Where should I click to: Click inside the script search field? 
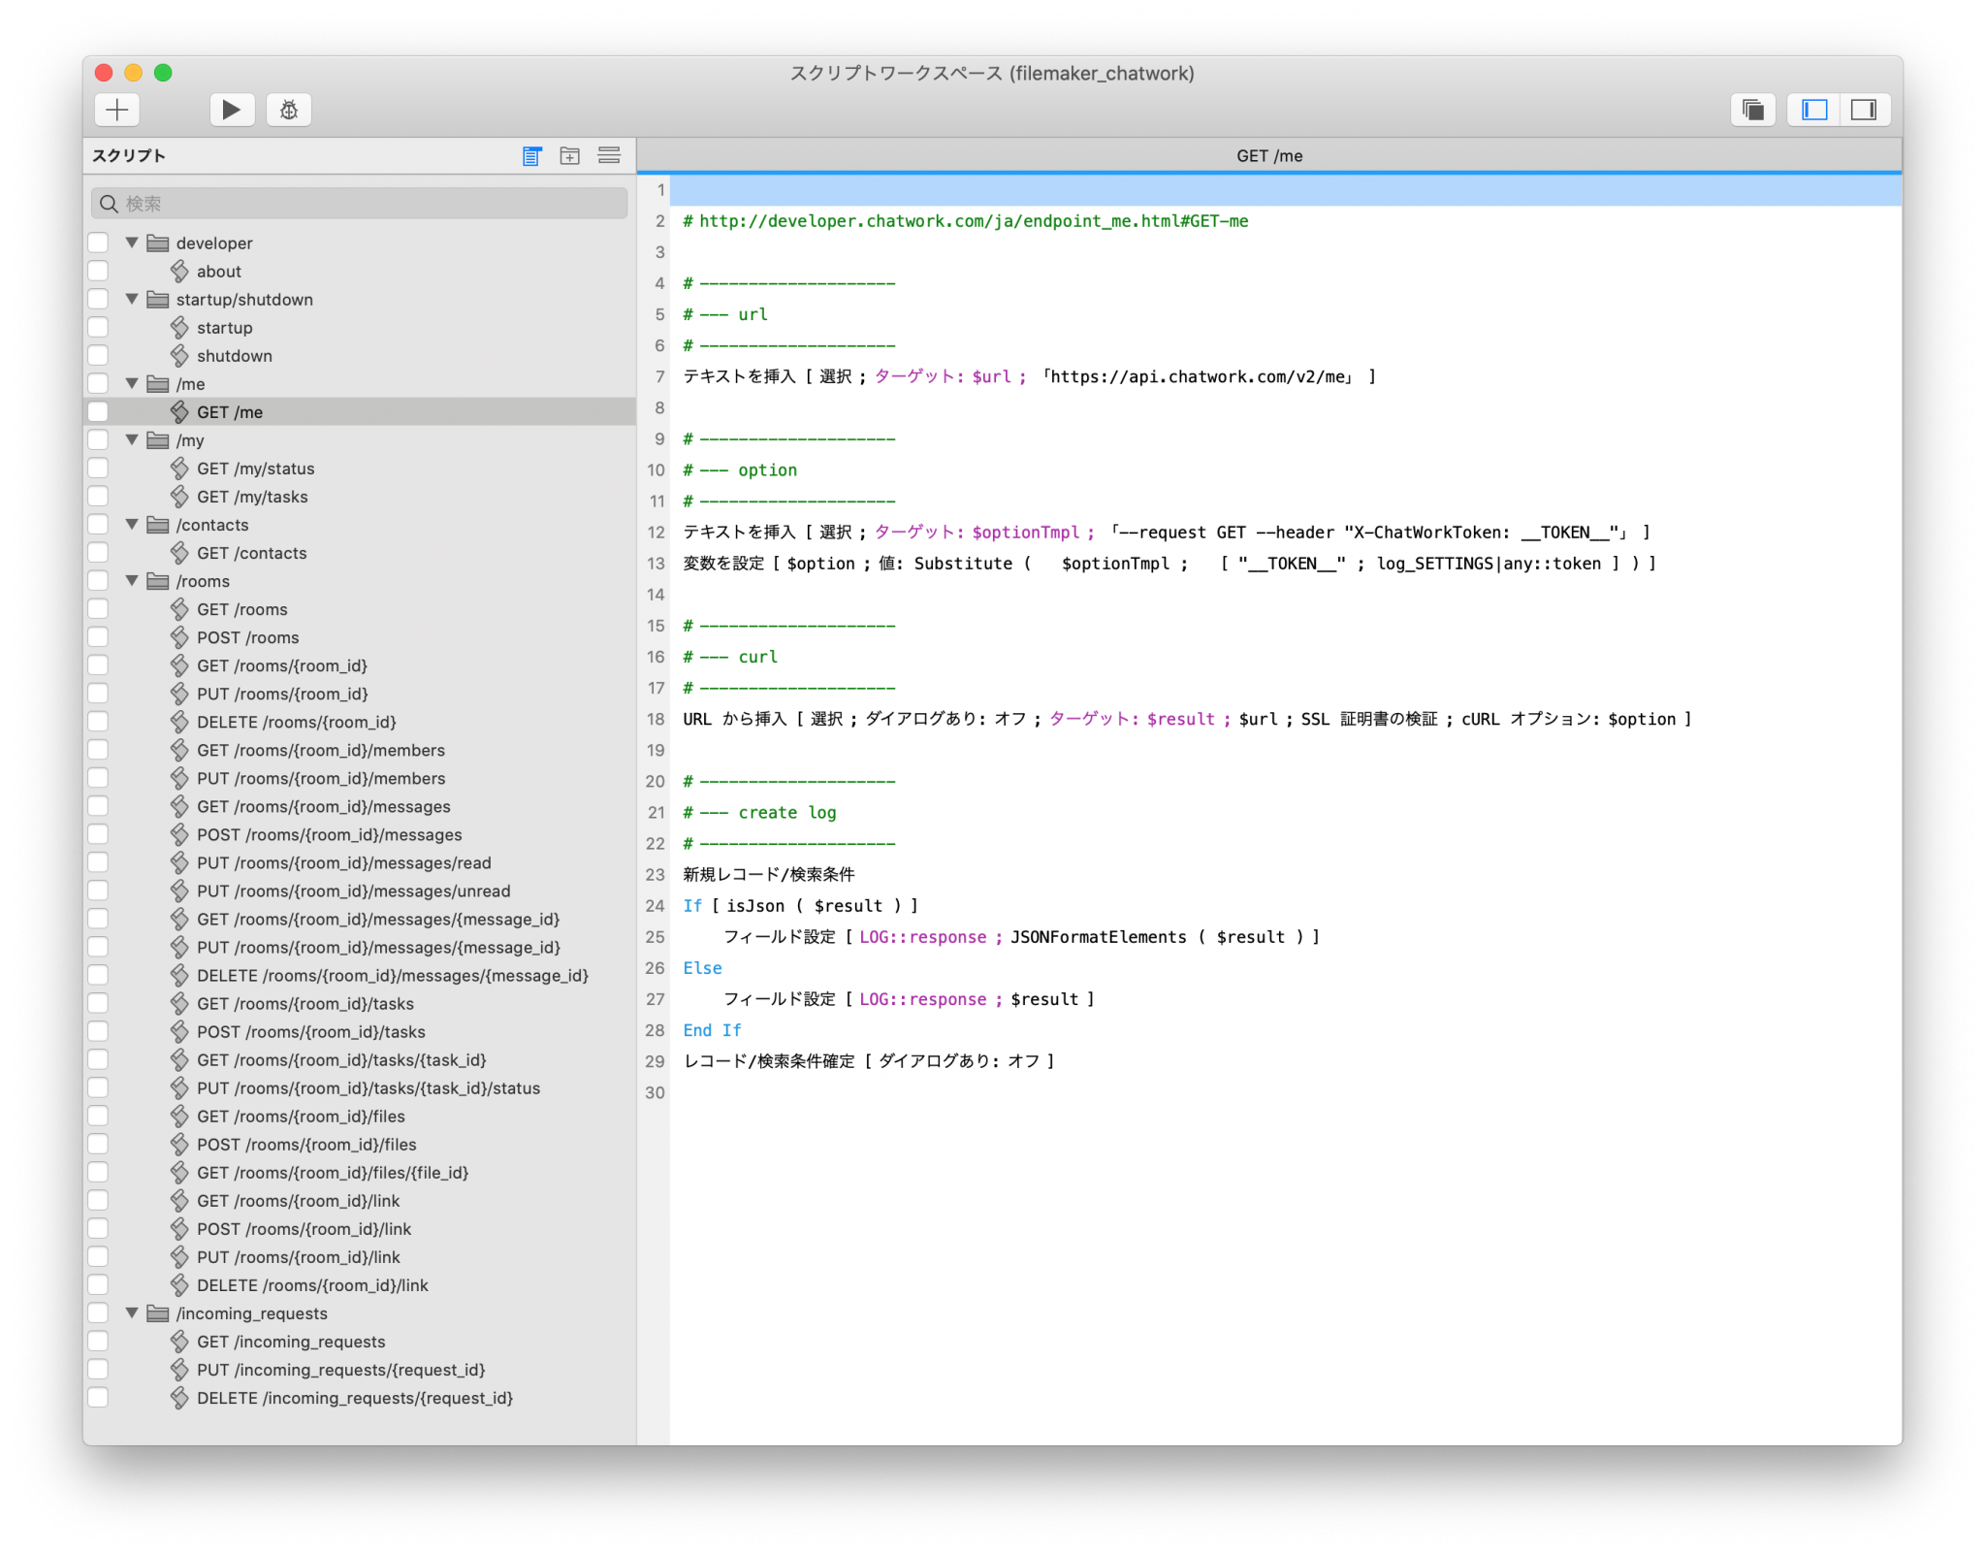tap(359, 203)
